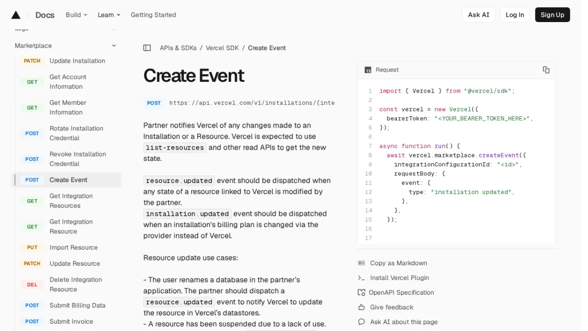
Task: Click the POST badge for Revoke Installation Credential
Action: pyautogui.click(x=32, y=159)
